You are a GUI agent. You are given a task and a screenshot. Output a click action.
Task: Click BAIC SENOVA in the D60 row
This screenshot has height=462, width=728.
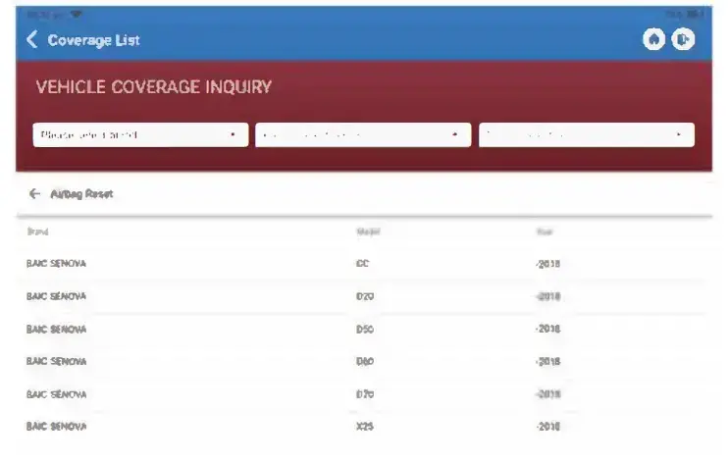coord(56,361)
